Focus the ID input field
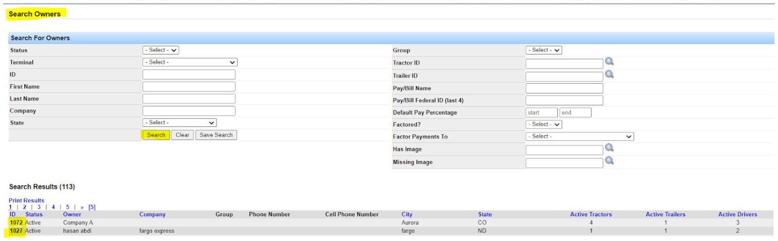This screenshot has width=778, height=241. 189,75
